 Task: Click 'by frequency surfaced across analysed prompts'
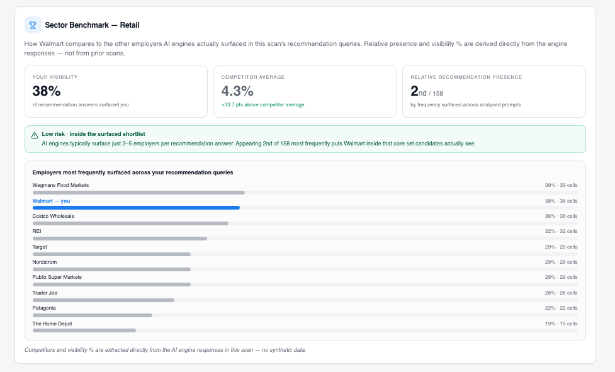[466, 104]
